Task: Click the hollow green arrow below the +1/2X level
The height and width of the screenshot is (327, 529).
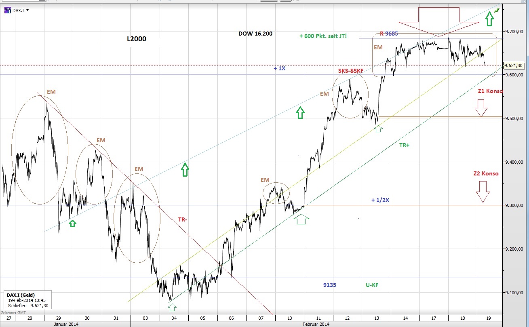Action: [x=301, y=219]
